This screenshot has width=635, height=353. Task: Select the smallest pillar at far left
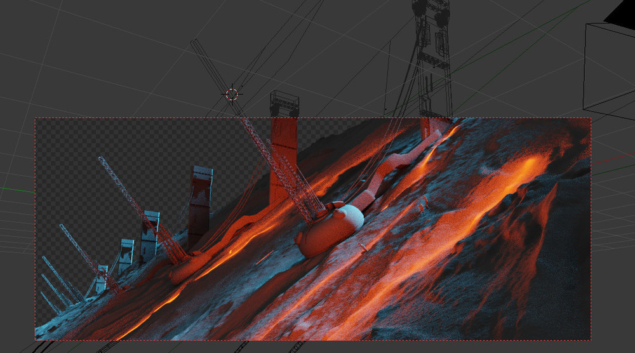(x=102, y=279)
